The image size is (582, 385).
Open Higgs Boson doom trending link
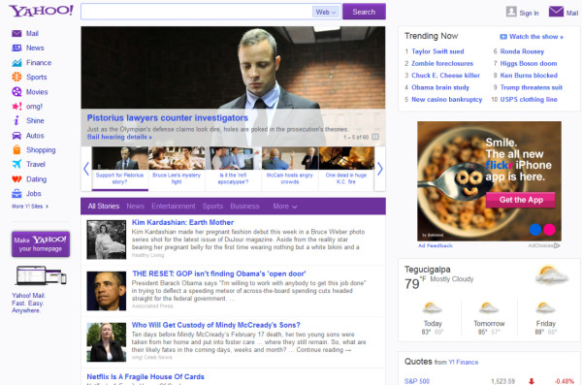pos(529,63)
